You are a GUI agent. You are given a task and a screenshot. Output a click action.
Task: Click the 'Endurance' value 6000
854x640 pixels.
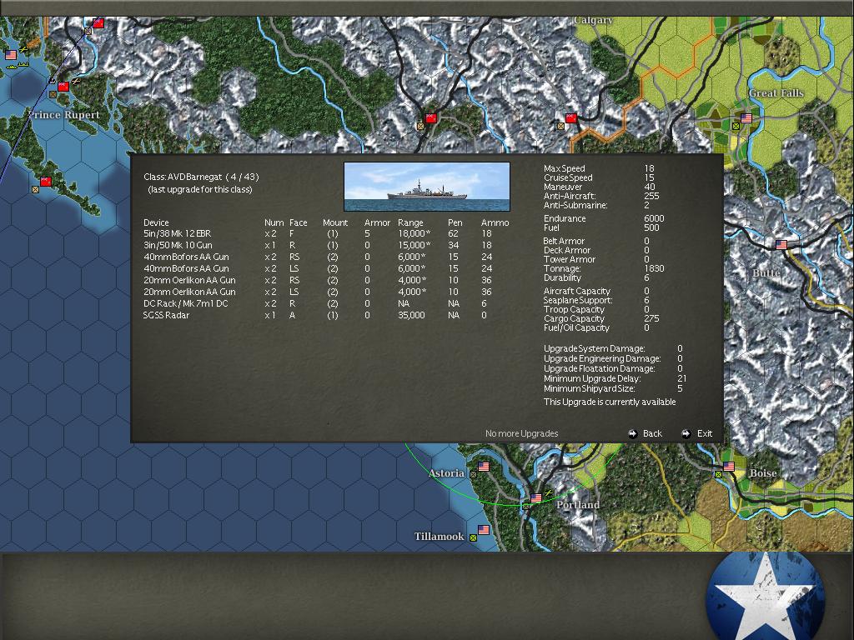[654, 218]
